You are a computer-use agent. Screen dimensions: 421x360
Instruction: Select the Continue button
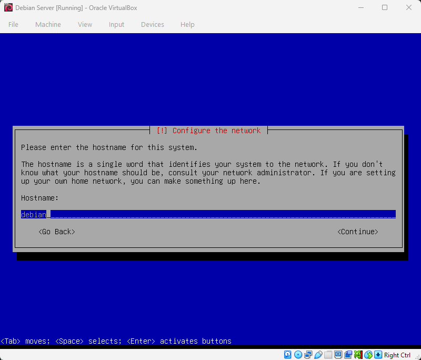click(358, 232)
